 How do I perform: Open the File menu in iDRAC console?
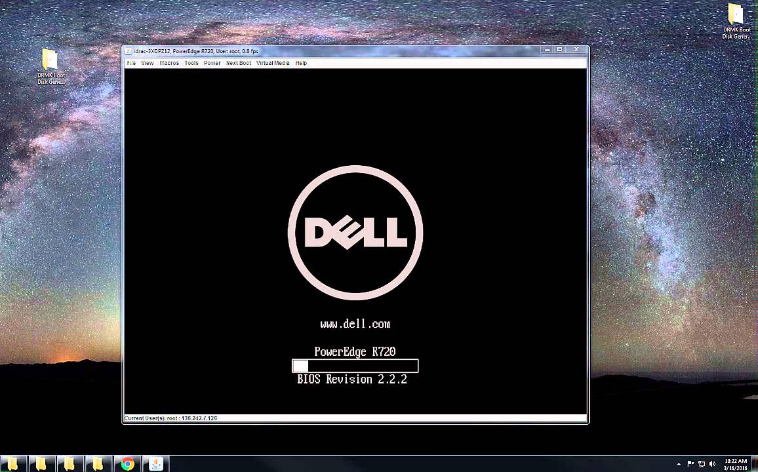pos(131,63)
